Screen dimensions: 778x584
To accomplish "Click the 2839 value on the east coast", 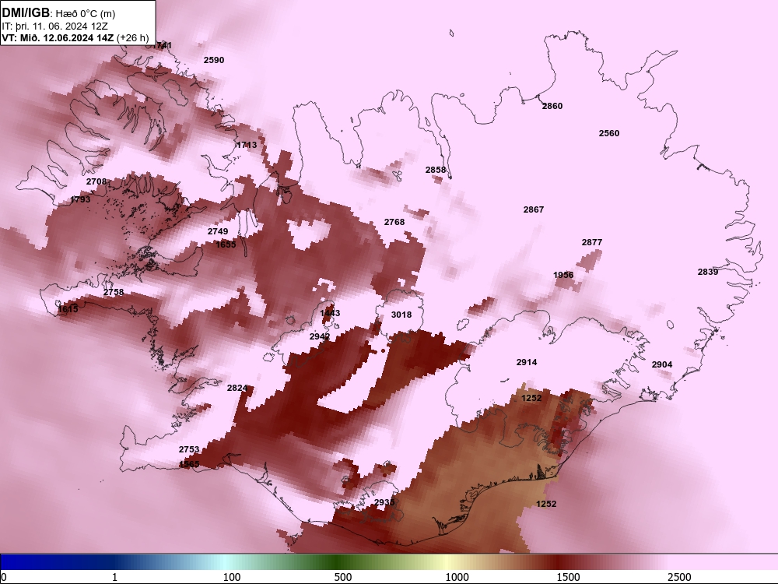I will 707,272.
